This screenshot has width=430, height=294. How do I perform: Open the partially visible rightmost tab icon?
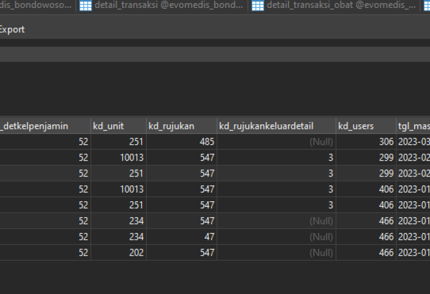pos(427,6)
